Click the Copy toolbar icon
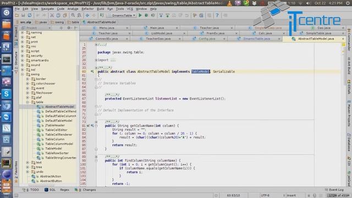Screen dimensions: 352x198 coord(58,15)
